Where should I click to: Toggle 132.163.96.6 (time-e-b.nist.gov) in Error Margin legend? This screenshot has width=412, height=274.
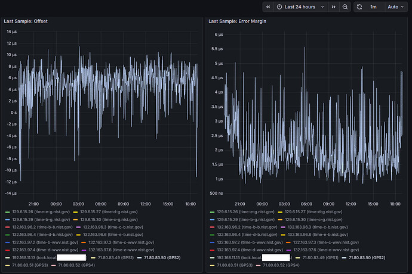[314, 235]
